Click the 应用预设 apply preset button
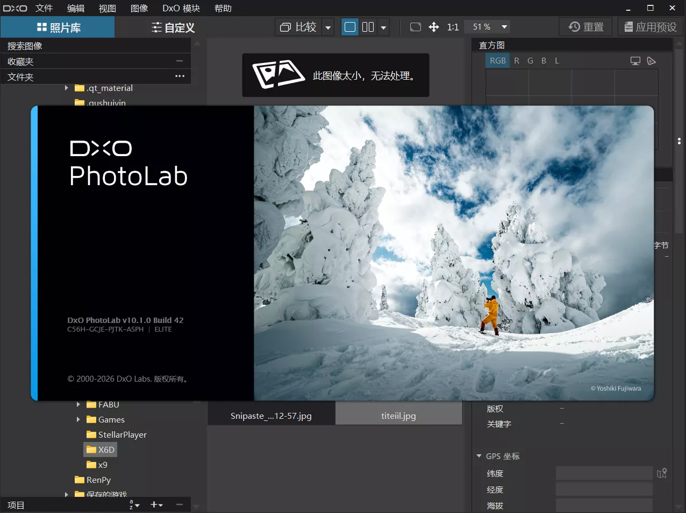The width and height of the screenshot is (686, 513). pyautogui.click(x=651, y=27)
